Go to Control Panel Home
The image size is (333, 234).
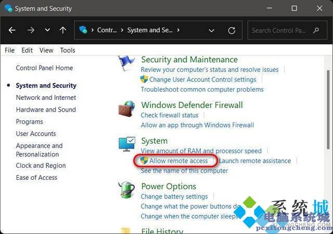(x=44, y=68)
